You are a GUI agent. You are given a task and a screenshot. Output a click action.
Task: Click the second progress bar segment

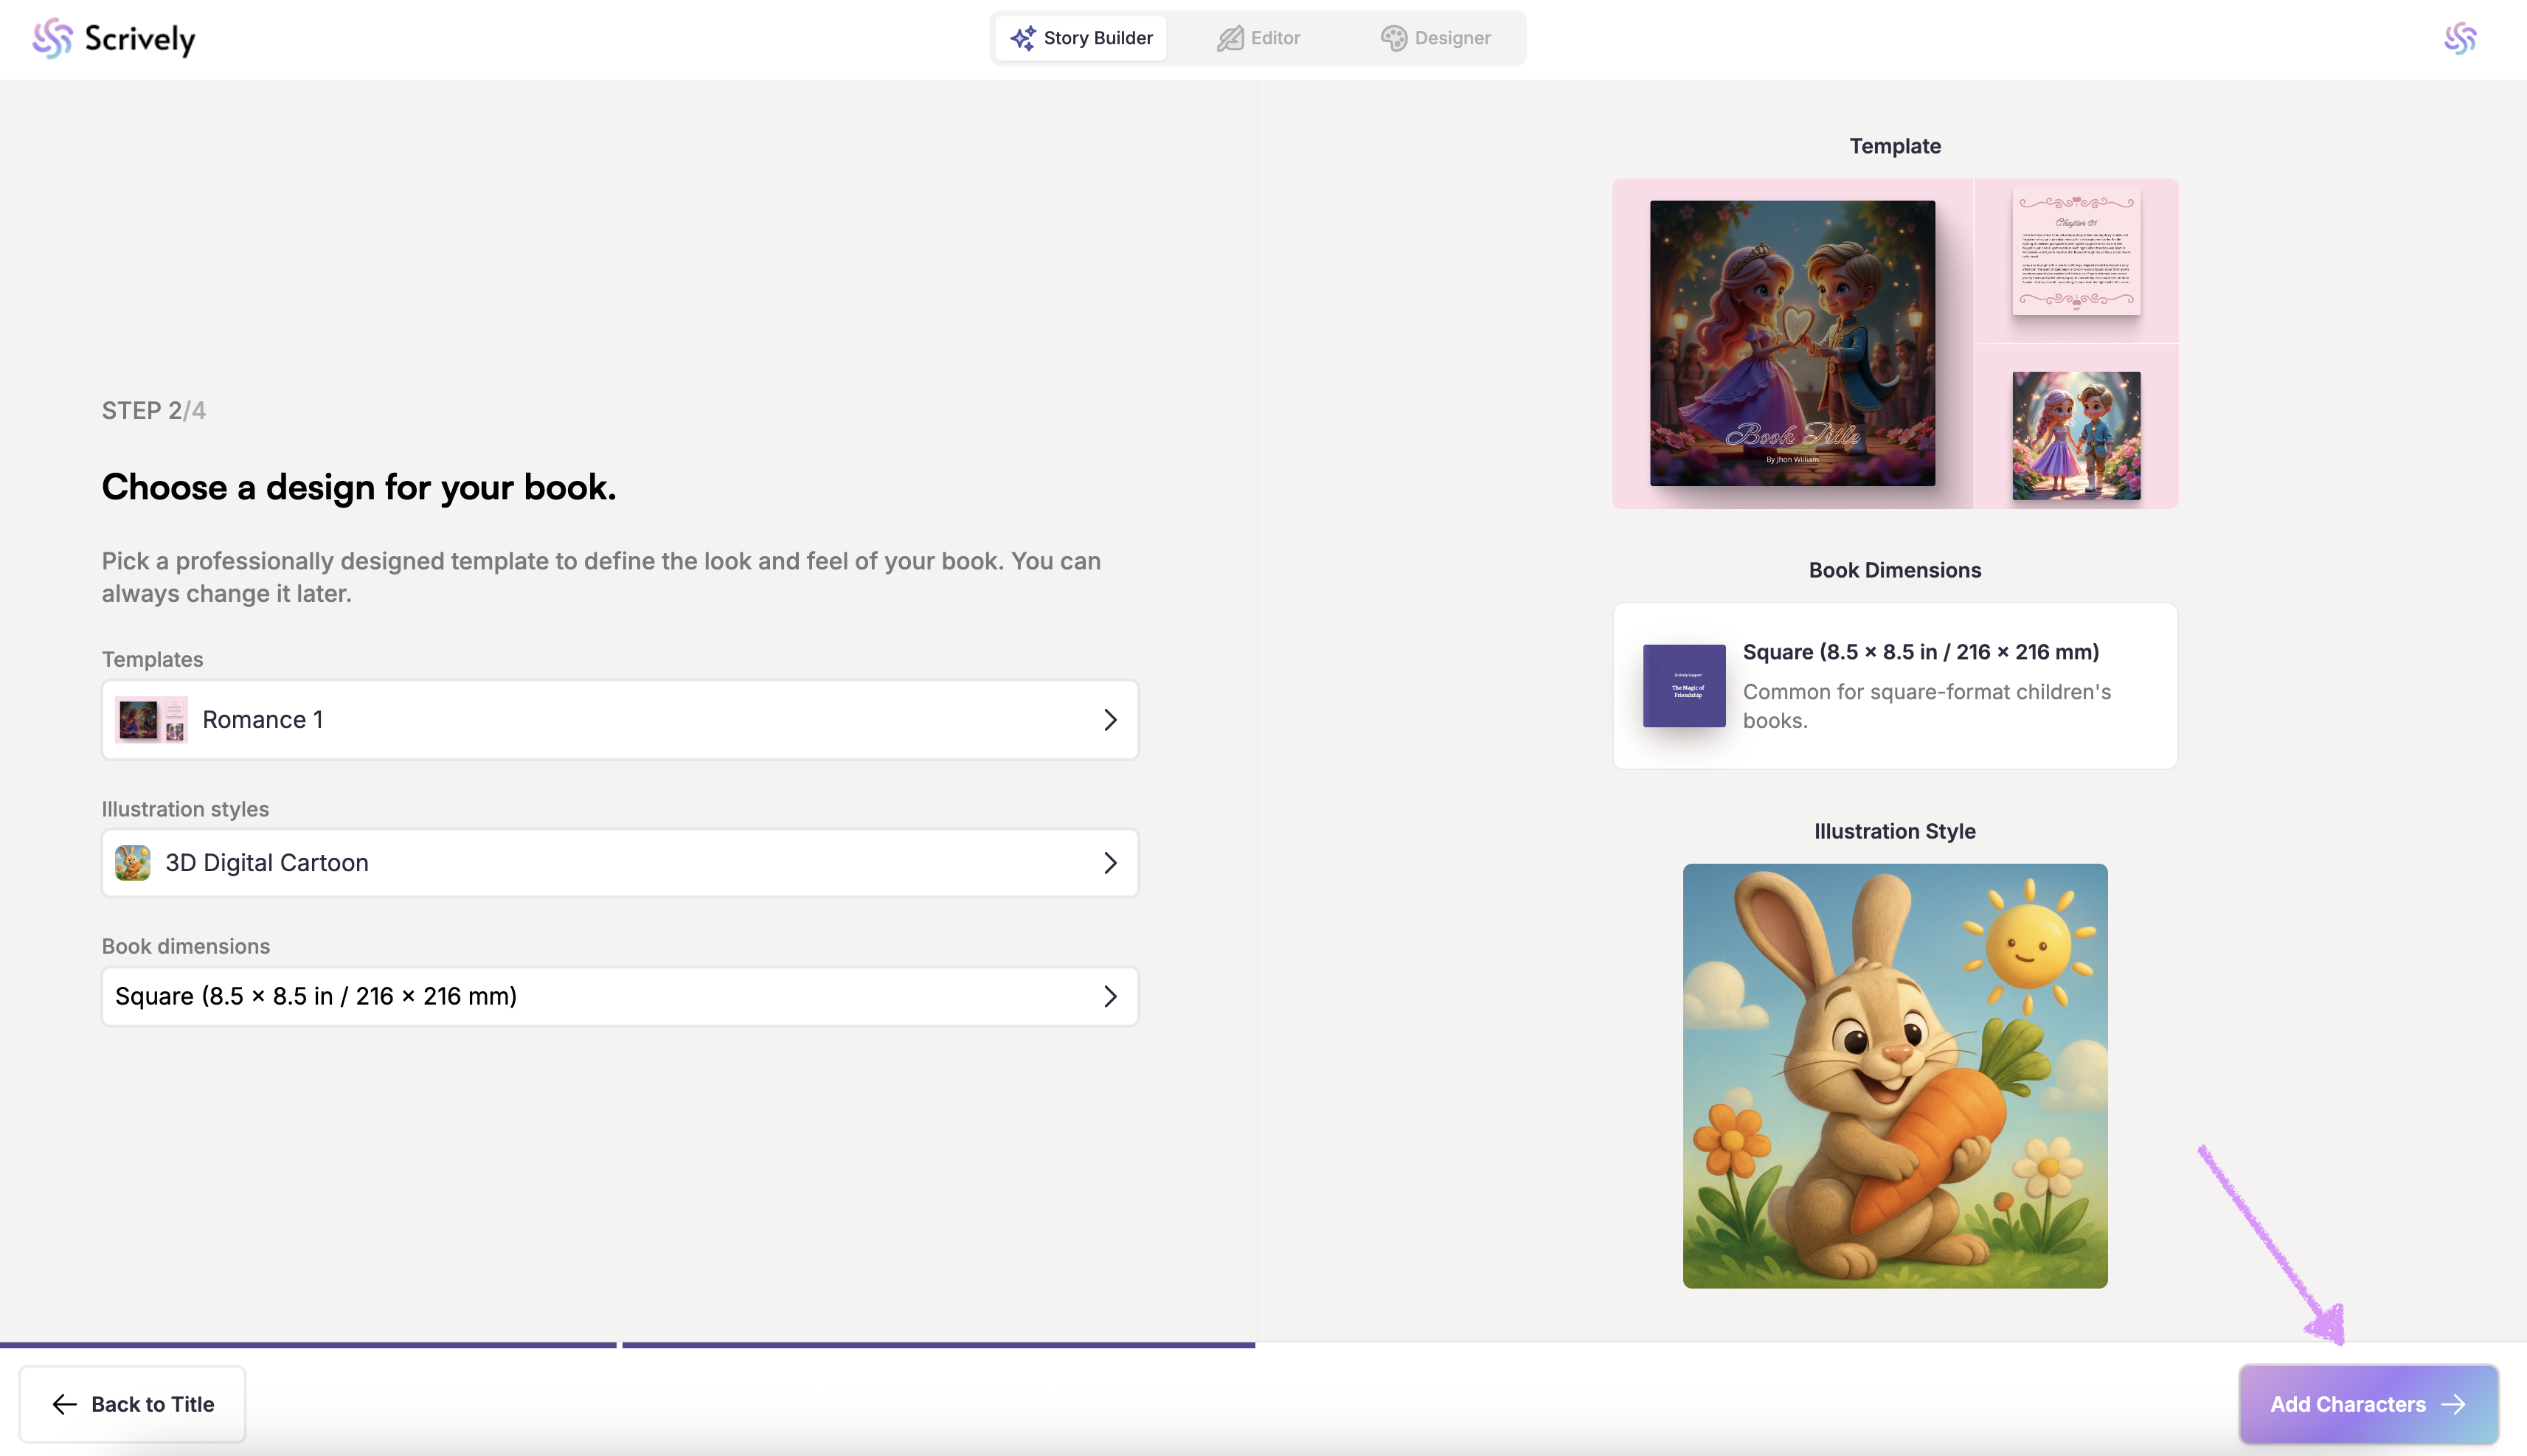[x=938, y=1345]
